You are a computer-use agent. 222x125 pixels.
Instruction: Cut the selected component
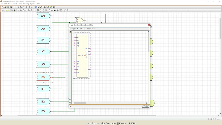click(18, 7)
